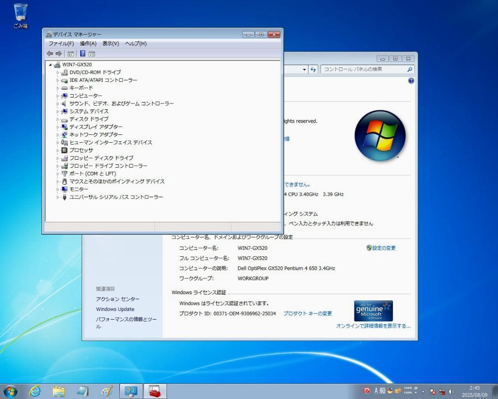Image resolution: width=498 pixels, height=399 pixels.
Task: Open the 操作(A) menu
Action: tap(87, 43)
